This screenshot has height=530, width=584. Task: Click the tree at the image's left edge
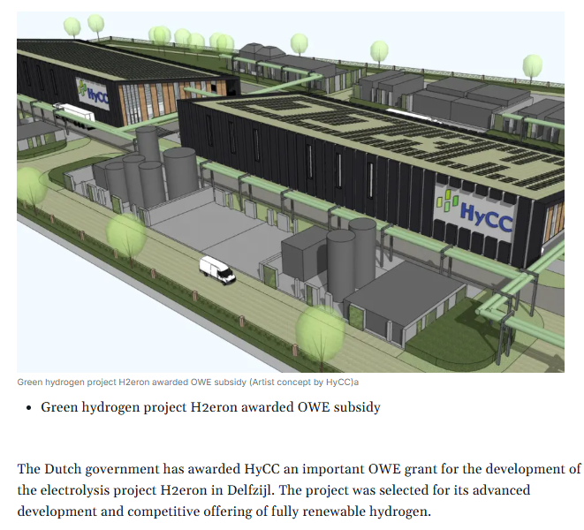point(29,188)
